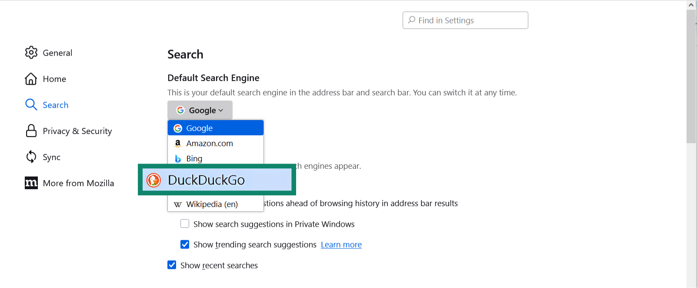Open More from Mozilla page
The image size is (697, 288).
[78, 183]
